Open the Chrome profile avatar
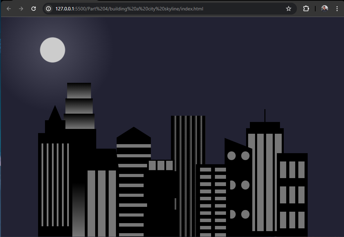344x237 pixels. 325,9
